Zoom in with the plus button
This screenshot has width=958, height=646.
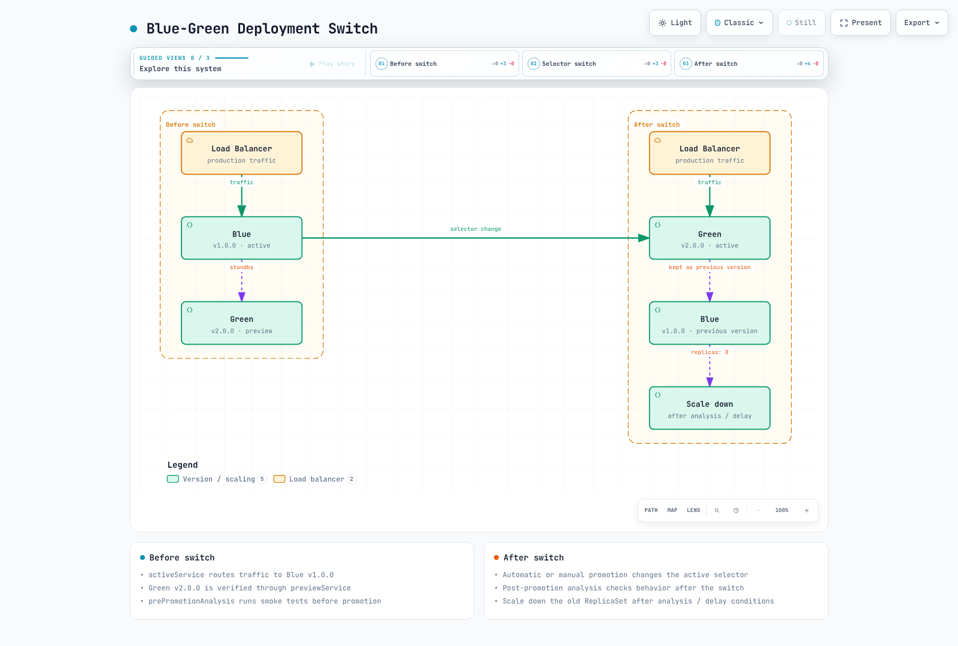pyautogui.click(x=807, y=510)
